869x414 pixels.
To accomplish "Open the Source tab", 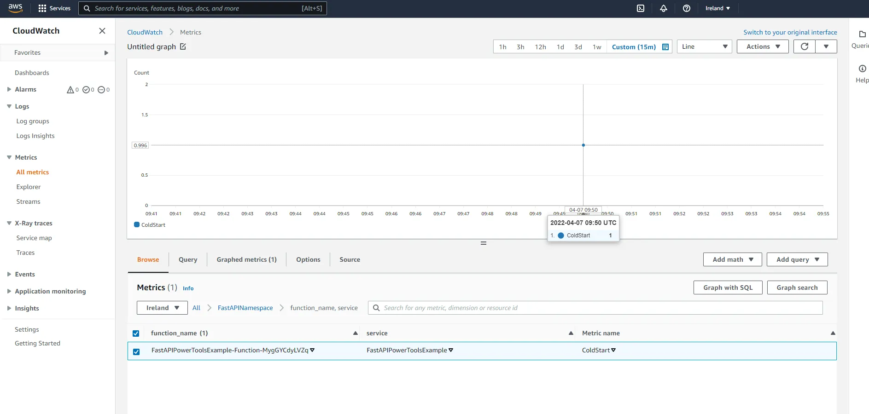I will [349, 259].
